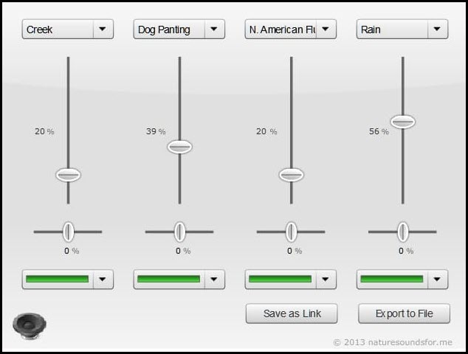
Task: Open the Rain sound dropdown
Action: 402,29
